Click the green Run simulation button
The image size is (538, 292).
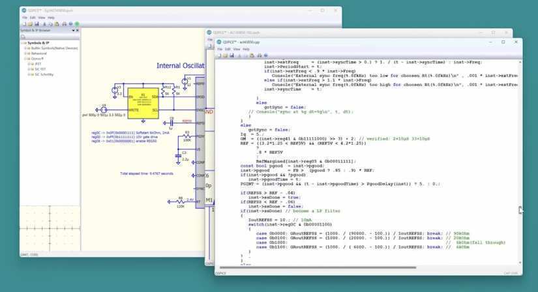(x=76, y=24)
